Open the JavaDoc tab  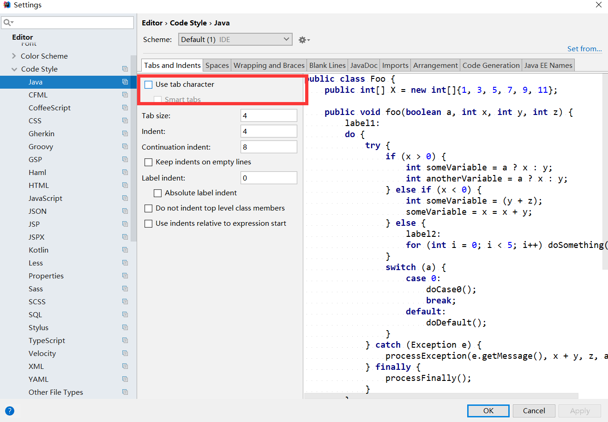[364, 66]
